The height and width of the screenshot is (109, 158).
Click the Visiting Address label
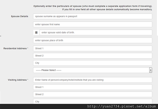click(x=18, y=80)
